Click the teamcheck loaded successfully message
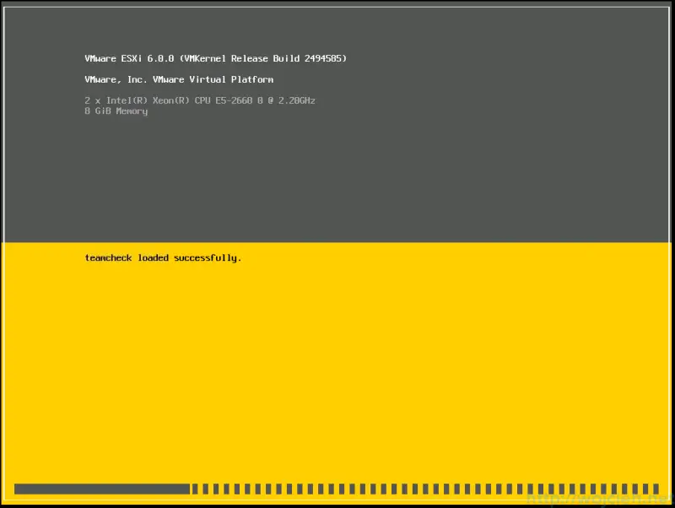This screenshot has height=508, width=675. coord(162,257)
